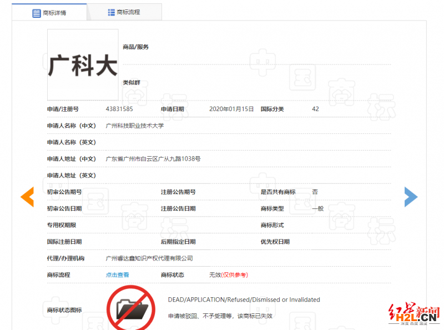The image size is (444, 330).
Task: Click the international class value 42
Action: [x=315, y=109]
